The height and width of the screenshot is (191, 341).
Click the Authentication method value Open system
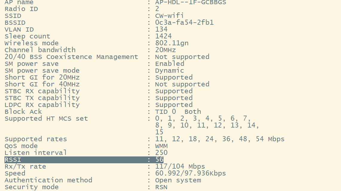click(x=178, y=180)
